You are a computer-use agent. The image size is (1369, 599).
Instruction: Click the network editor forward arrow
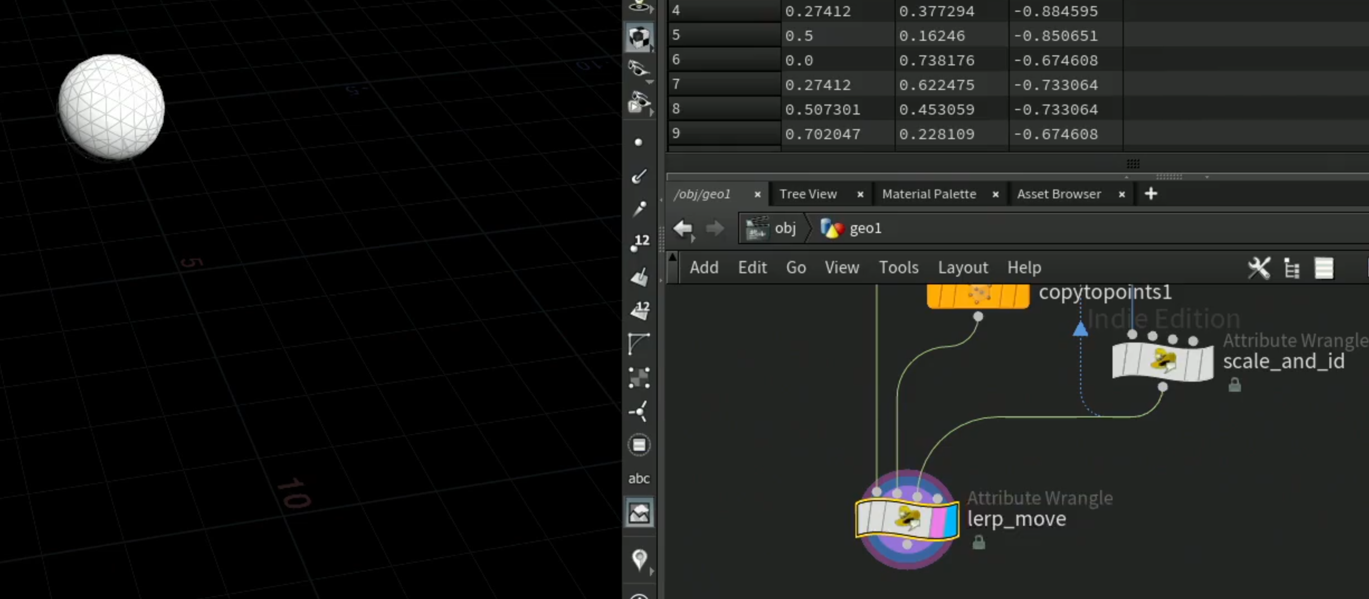pos(714,228)
